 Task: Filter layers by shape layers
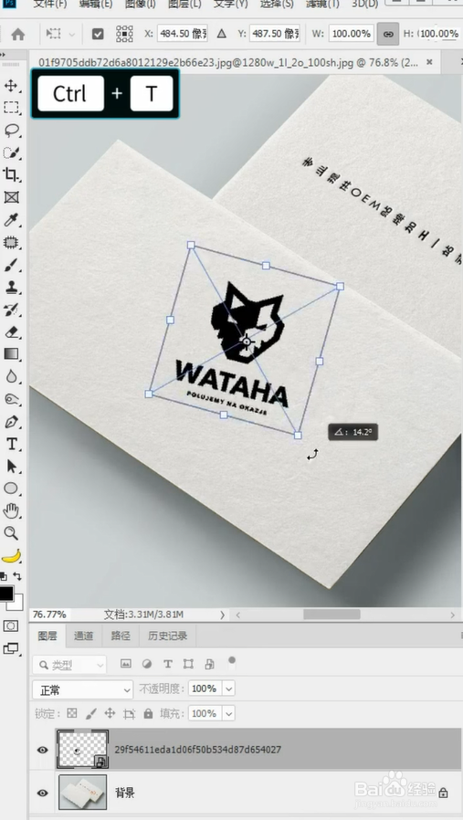tap(188, 664)
